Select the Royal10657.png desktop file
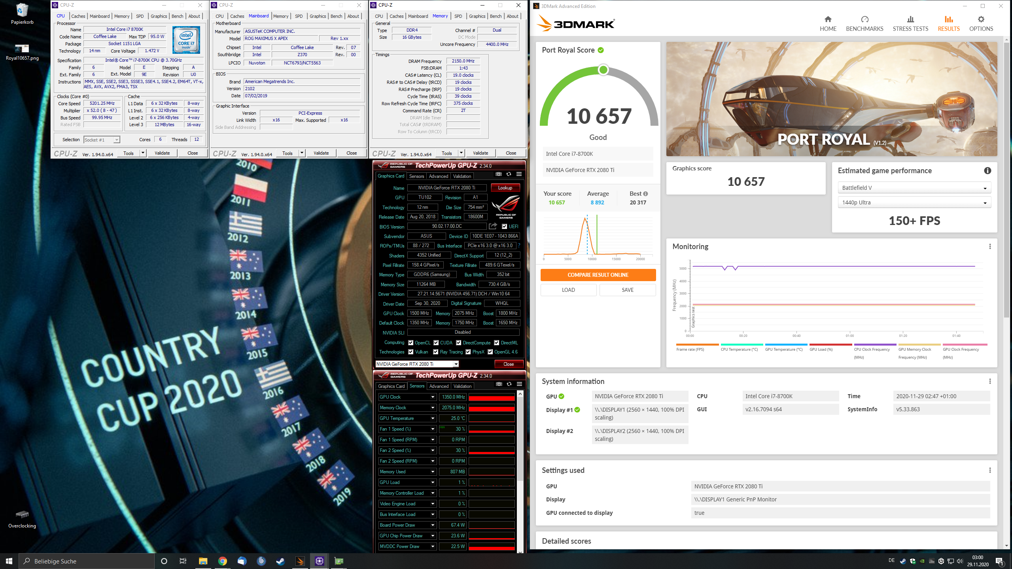 (22, 52)
